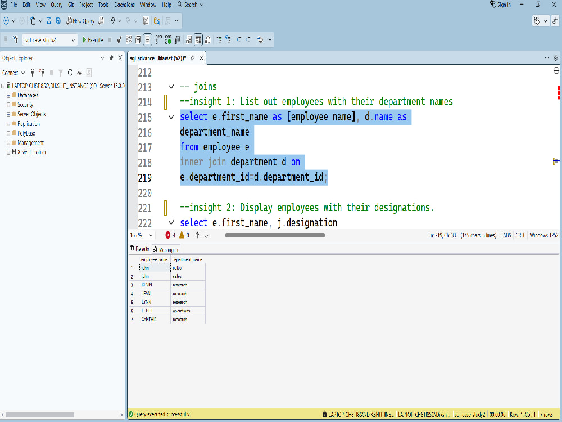This screenshot has height=422, width=562.
Task: Expand the Databases tree node
Action: click(8, 96)
